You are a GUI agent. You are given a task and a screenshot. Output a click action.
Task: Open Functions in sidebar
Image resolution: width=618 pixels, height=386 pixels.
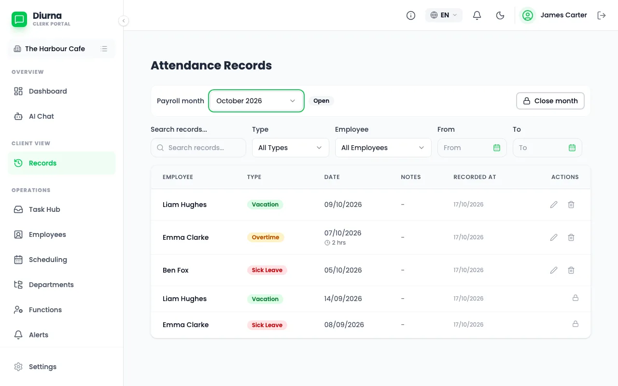[62, 310]
